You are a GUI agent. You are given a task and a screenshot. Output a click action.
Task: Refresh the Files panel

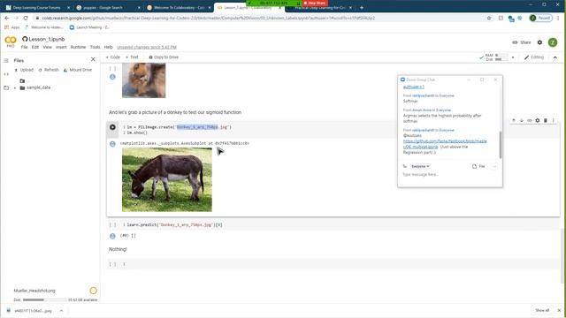coord(49,70)
